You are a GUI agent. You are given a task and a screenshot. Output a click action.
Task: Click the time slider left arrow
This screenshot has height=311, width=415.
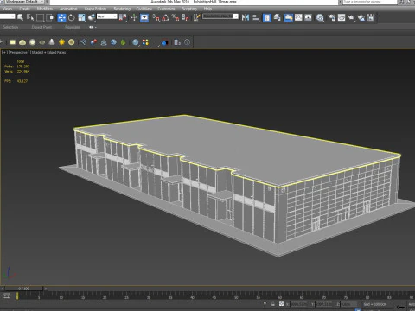(x=3, y=289)
